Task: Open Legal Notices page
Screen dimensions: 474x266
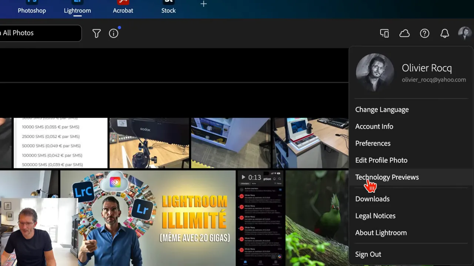Action: point(375,216)
